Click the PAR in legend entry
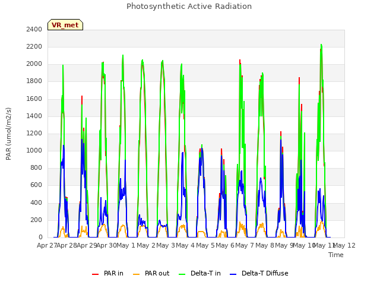Image resolution: width=380 pixels, height=285 pixels. click(107, 273)
